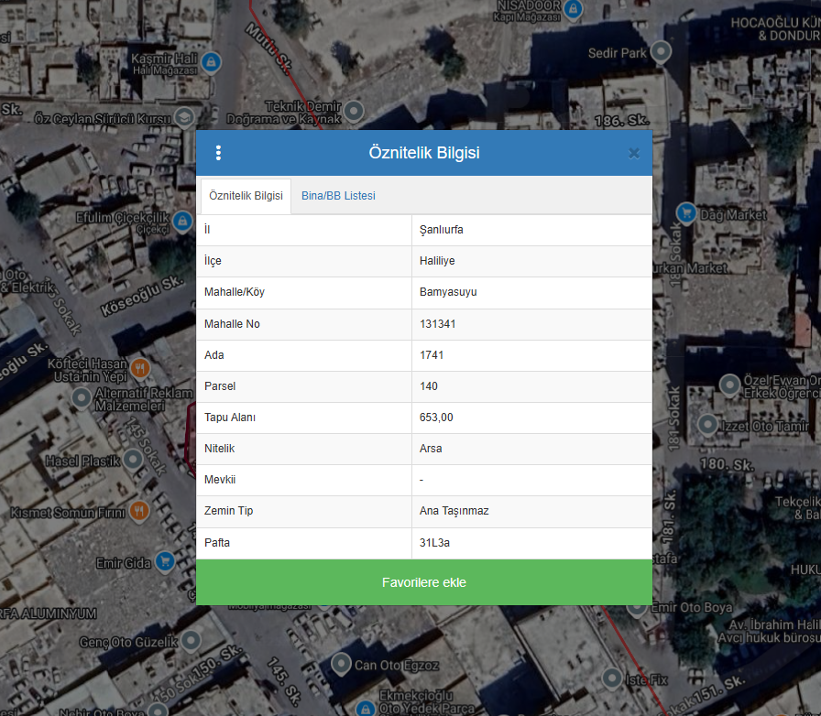Close the Öznitelik Bilgisi dialog
This screenshot has height=716, width=821.
coord(633,153)
